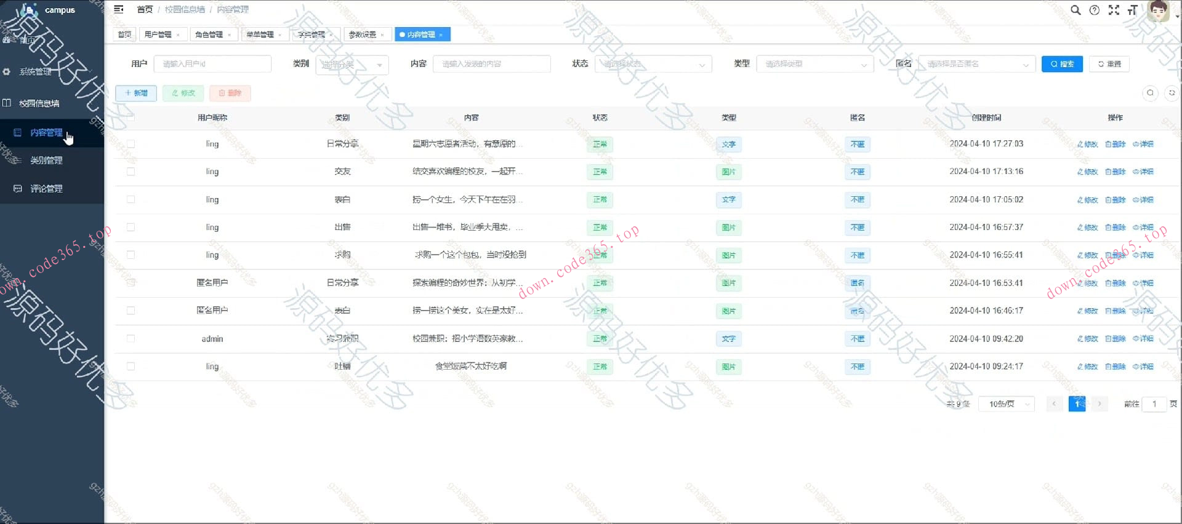Open the help question-mark icon

1095,10
